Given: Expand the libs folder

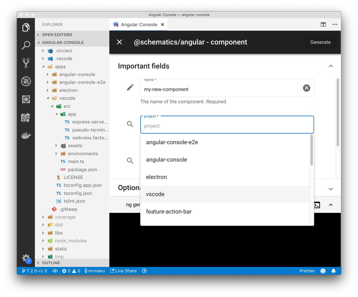Looking at the screenshot, I should tap(72, 233).
